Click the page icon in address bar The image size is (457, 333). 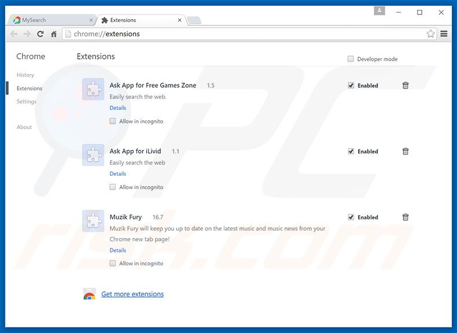click(68, 34)
